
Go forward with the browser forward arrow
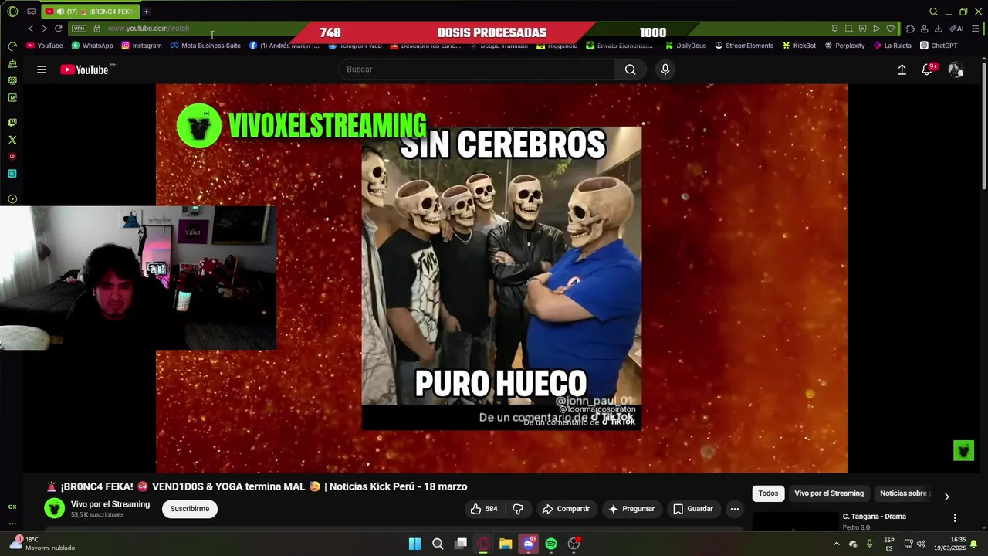(x=44, y=29)
